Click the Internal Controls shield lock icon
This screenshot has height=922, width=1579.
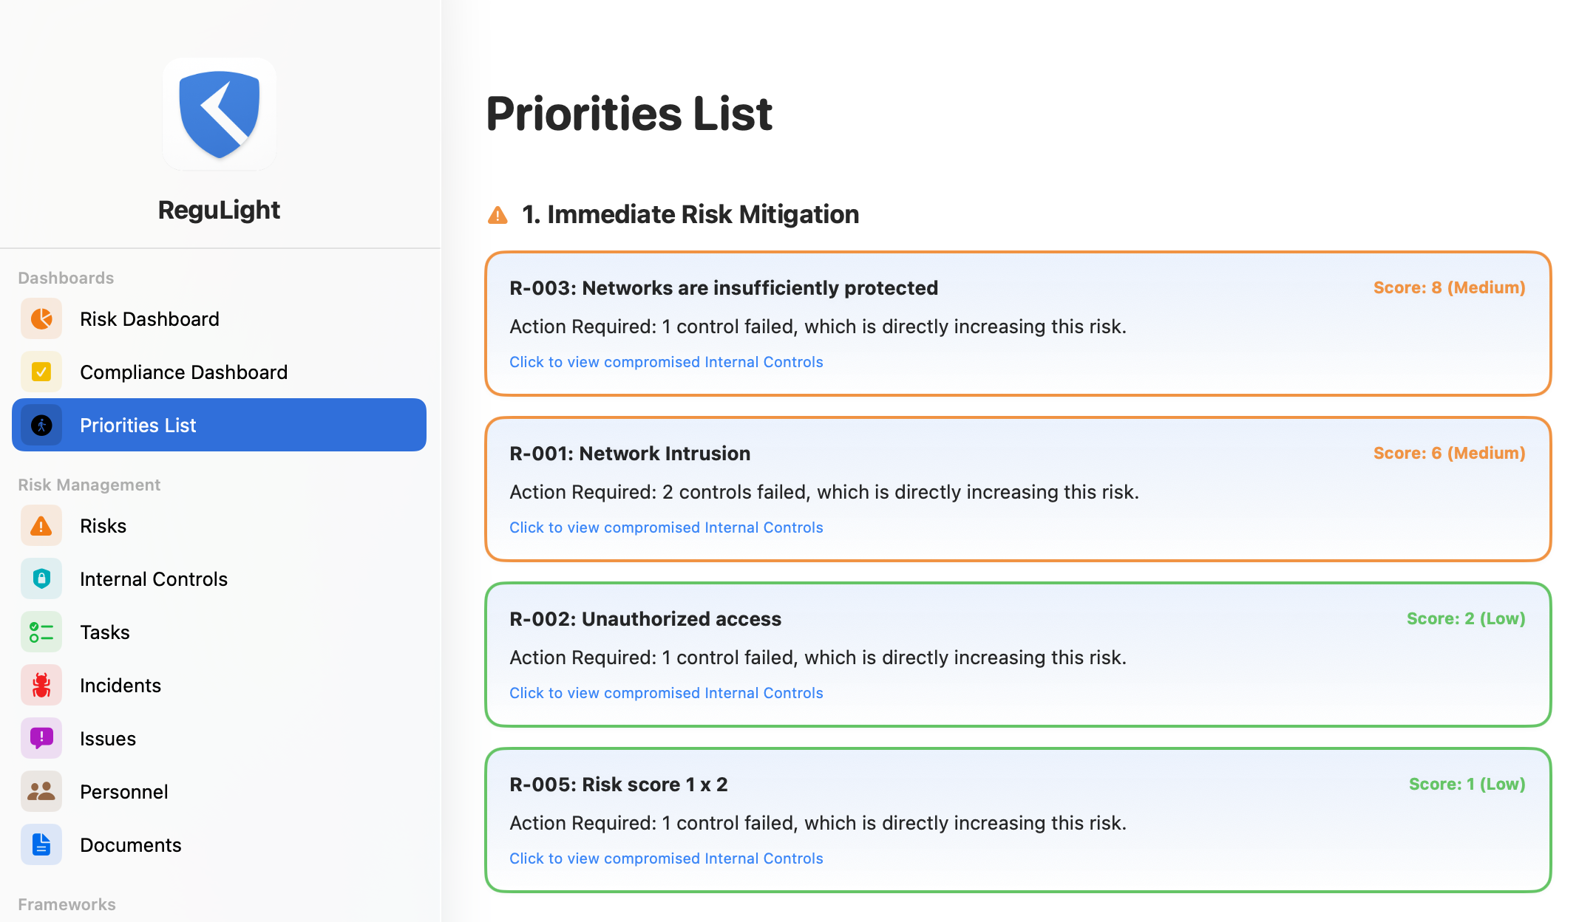click(x=41, y=579)
